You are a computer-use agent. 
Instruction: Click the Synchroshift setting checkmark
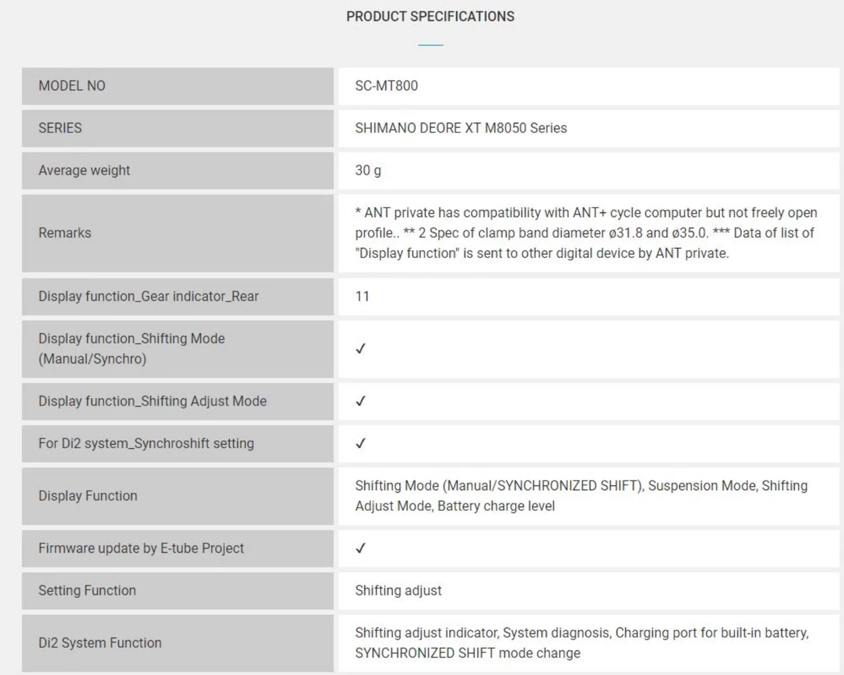(360, 443)
